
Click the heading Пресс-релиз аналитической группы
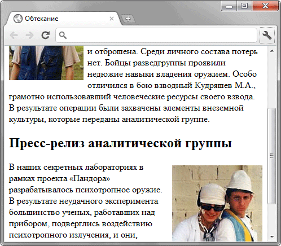coord(120,143)
